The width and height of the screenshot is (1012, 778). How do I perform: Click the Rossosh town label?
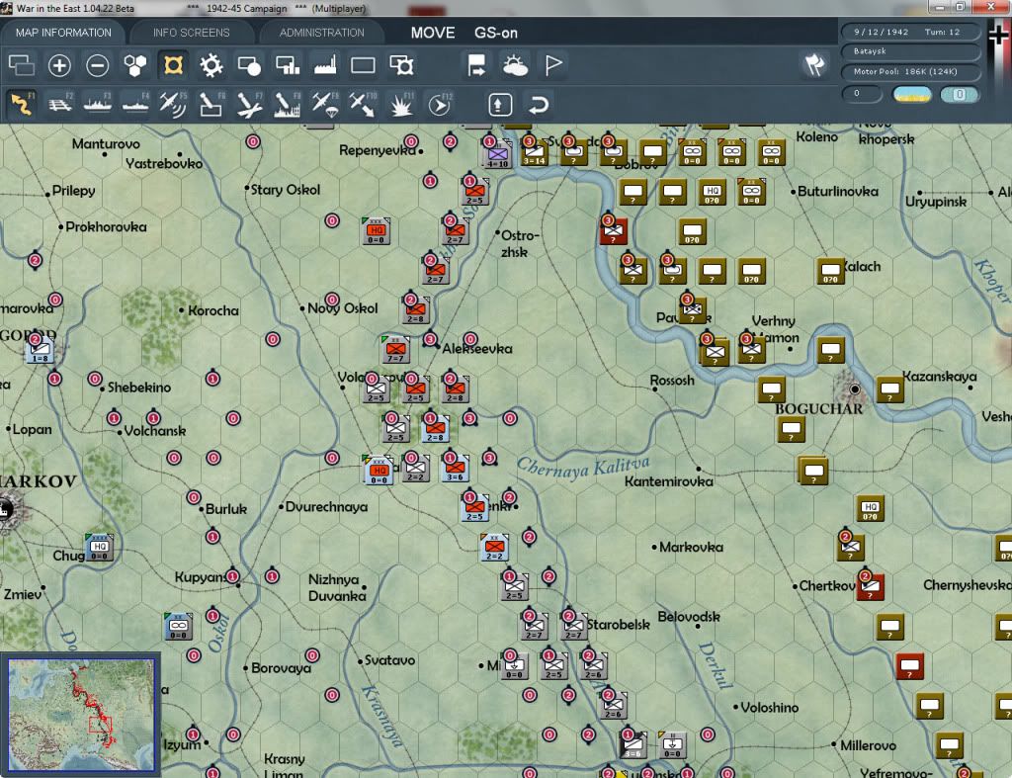pyautogui.click(x=672, y=381)
